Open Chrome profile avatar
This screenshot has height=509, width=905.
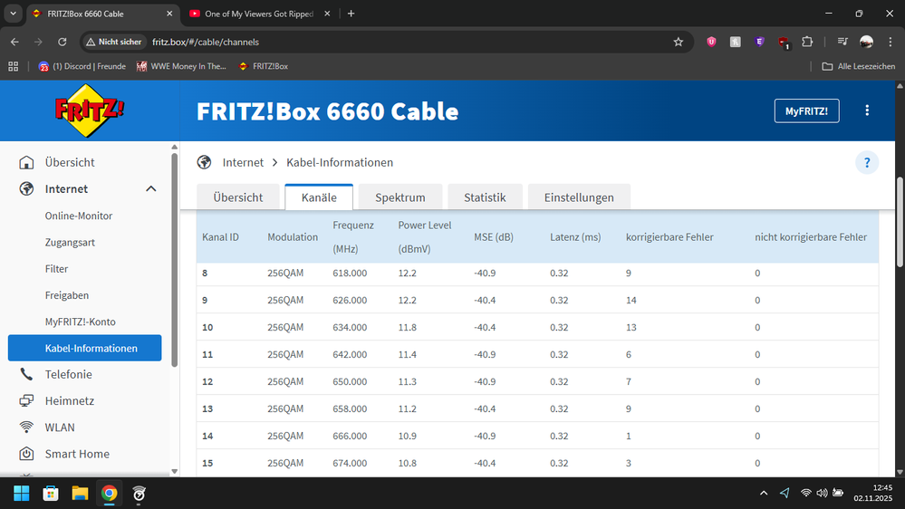(866, 42)
